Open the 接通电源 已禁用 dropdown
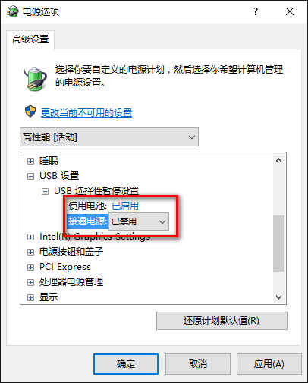The image size is (308, 383). (x=139, y=221)
